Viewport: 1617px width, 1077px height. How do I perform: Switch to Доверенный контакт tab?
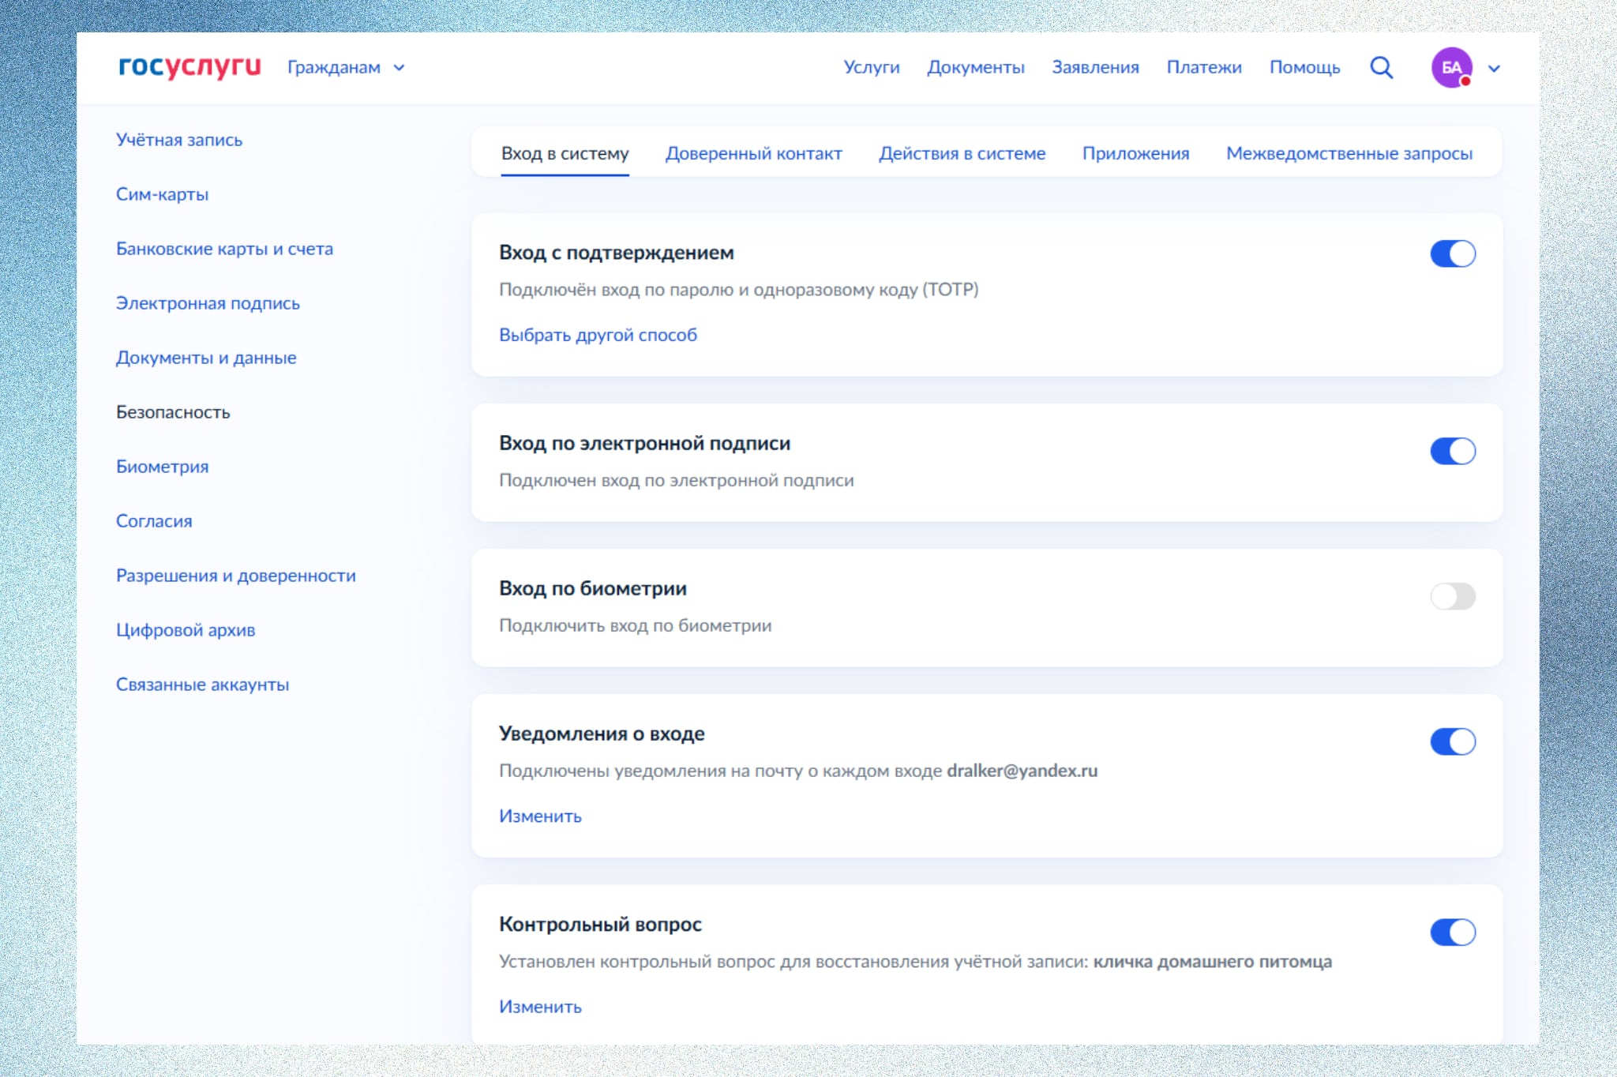coord(753,153)
